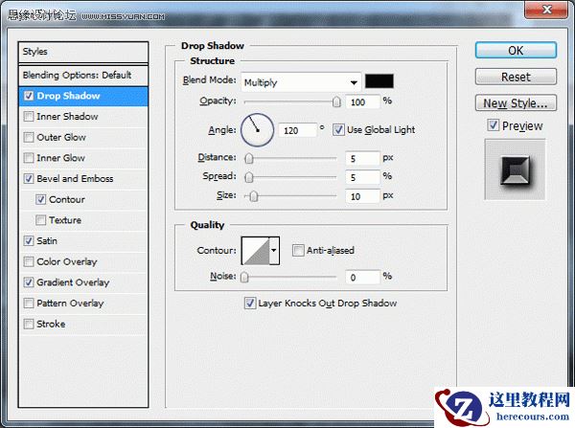This screenshot has width=575, height=428.
Task: Open Bevel and Emboss settings label
Action: tap(75, 179)
